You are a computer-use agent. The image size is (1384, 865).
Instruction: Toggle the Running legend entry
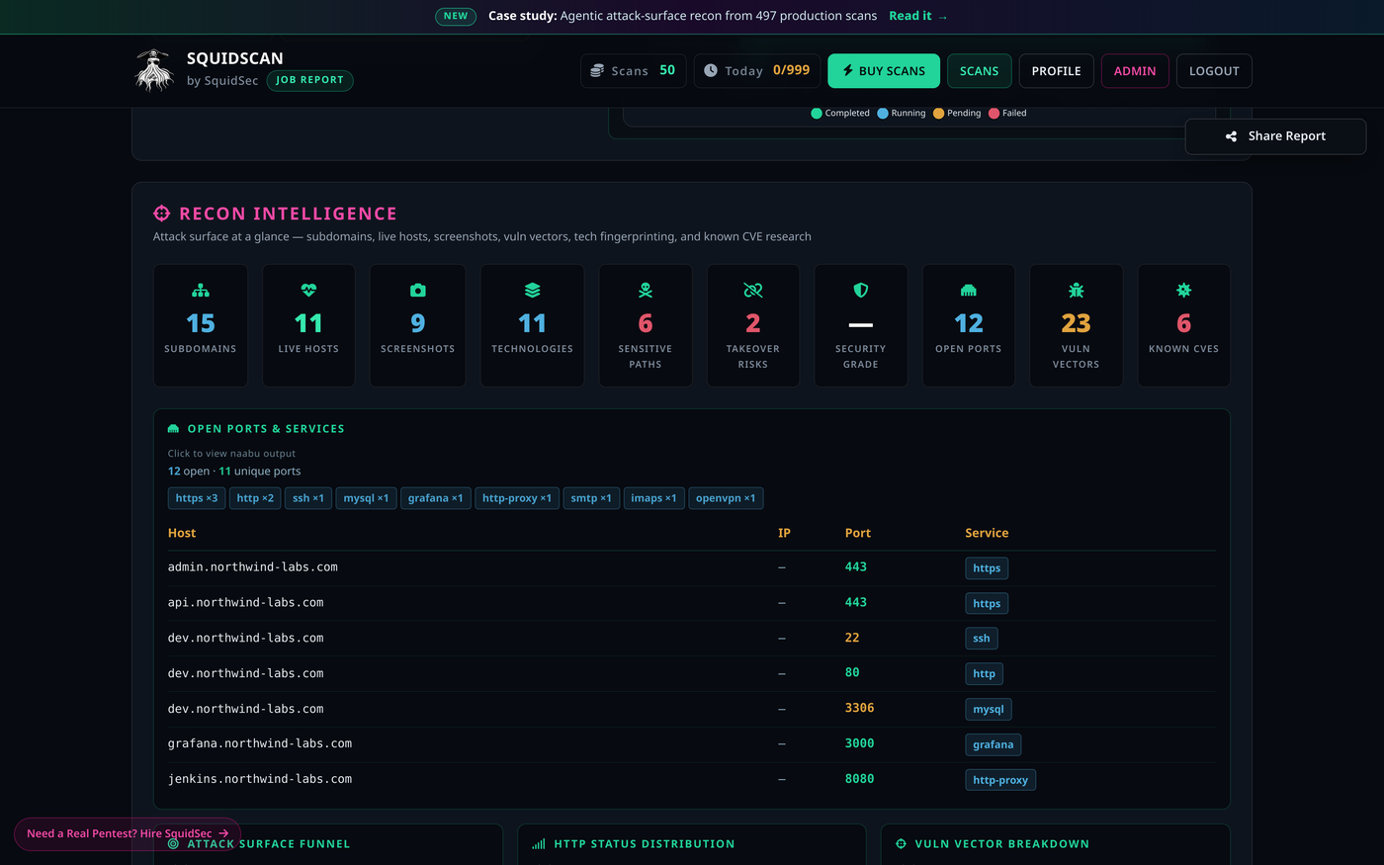[x=902, y=113]
